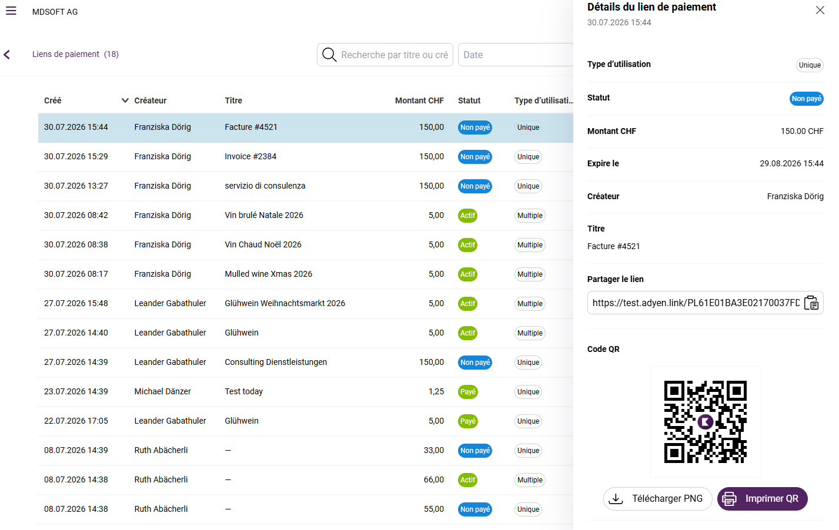Click the Titre column header
This screenshot has height=530, width=839.
coord(233,100)
